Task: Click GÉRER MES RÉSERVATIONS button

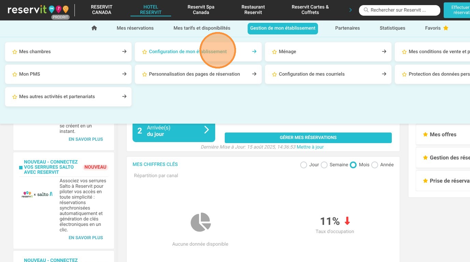Action: point(308,138)
